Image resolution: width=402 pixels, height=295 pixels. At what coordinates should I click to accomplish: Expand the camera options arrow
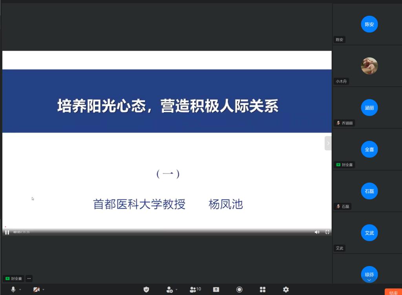pyautogui.click(x=44, y=290)
